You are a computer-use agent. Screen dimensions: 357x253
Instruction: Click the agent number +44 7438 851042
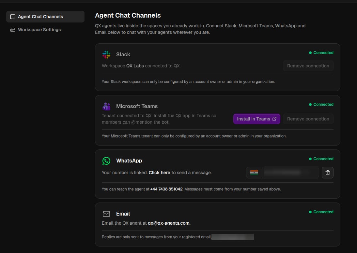point(166,189)
